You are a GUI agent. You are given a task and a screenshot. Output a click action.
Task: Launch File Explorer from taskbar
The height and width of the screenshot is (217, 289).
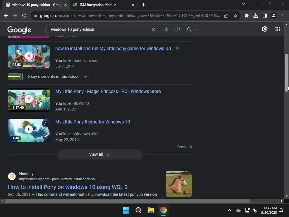(151, 210)
